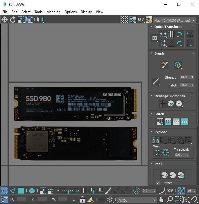Select the Rotate Selected Subobject tool

13,20
